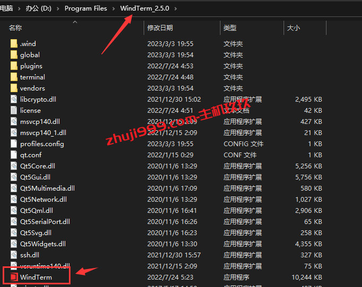Select the Qt5Network.dll file name

(x=43, y=199)
